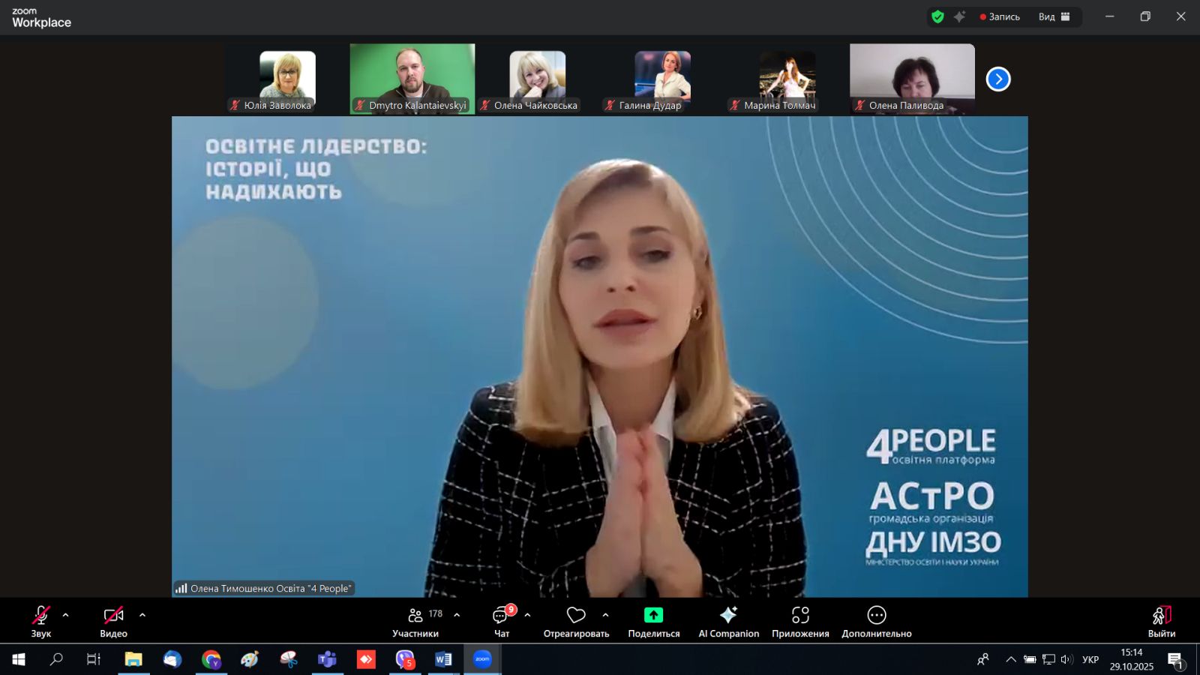This screenshot has width=1200, height=675.
Task: Open the Participants panel icon
Action: coord(415,616)
